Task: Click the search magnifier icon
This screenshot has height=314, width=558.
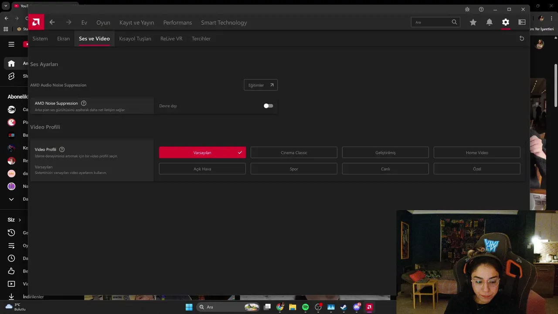Action: coord(454,22)
